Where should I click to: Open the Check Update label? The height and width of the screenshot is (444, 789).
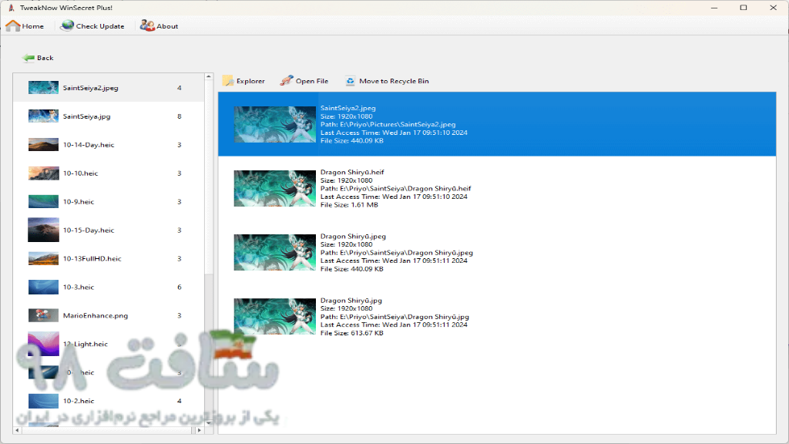click(x=100, y=26)
